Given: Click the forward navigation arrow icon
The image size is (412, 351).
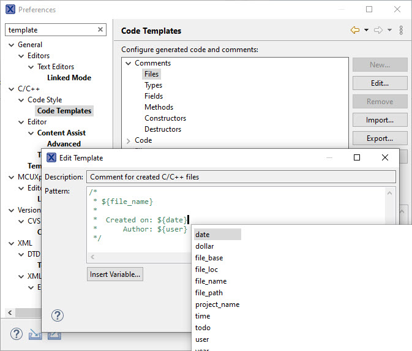Looking at the screenshot, I should (378, 30).
